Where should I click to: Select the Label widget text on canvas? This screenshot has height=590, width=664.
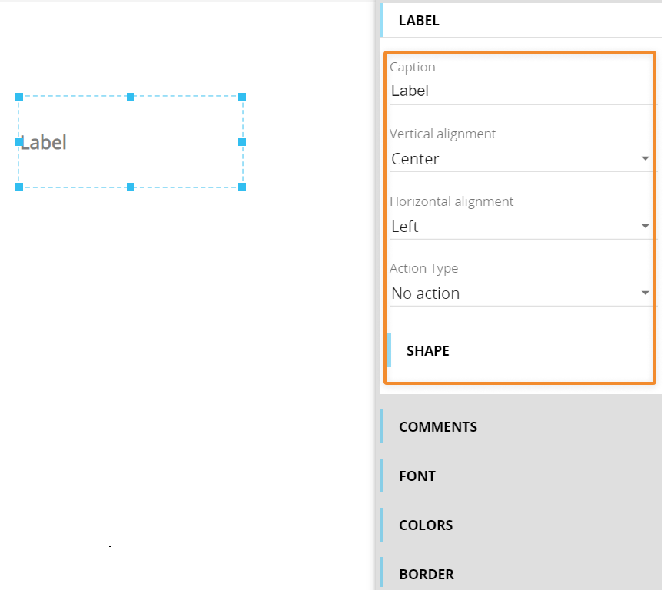[x=44, y=143]
